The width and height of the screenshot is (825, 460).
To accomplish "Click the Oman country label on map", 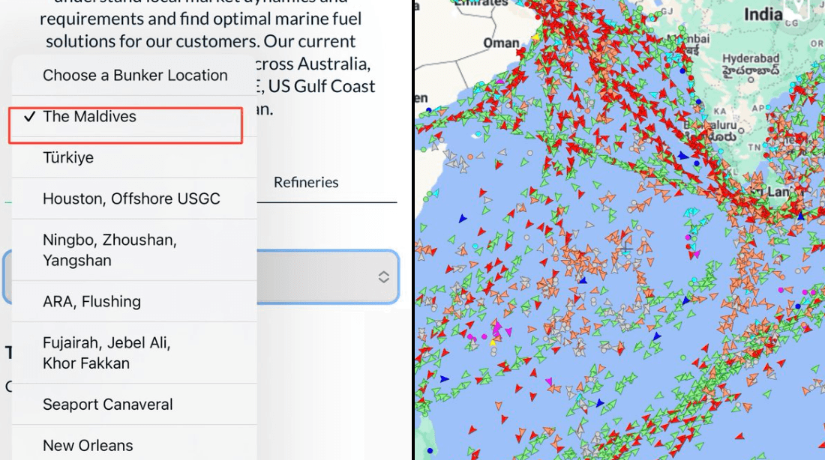I will [501, 43].
